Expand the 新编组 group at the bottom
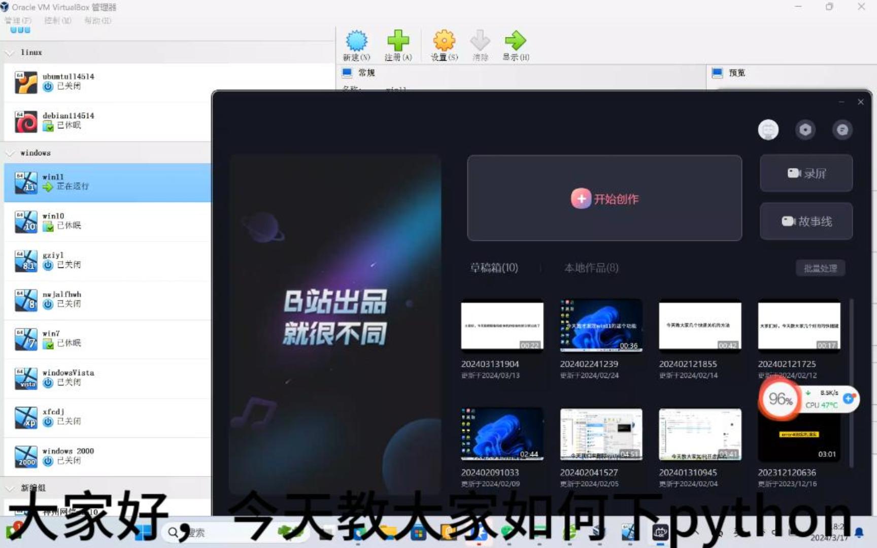 (10, 488)
